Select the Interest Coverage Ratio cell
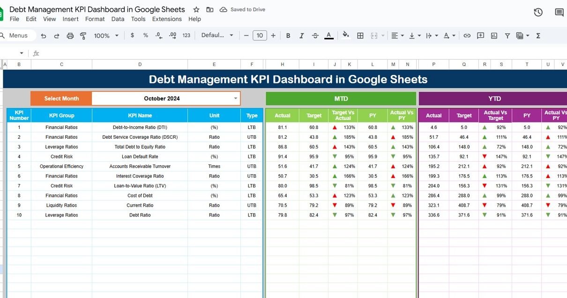Screen dimensions: 567x298 pyautogui.click(x=140, y=176)
